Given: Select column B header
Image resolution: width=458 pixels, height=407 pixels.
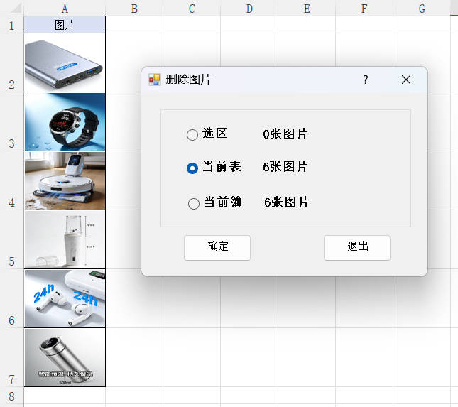Looking at the screenshot, I should coord(134,9).
